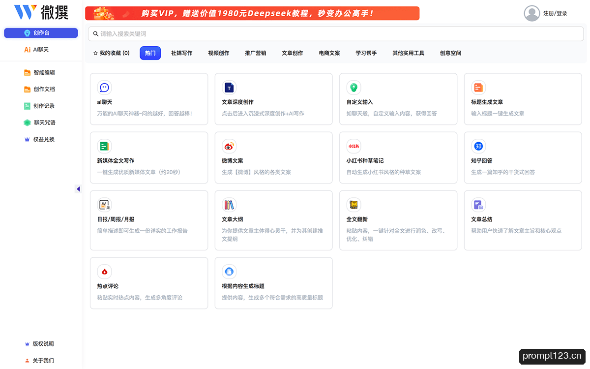
Task: Click the 文章总结 purple document icon
Action: pos(478,205)
